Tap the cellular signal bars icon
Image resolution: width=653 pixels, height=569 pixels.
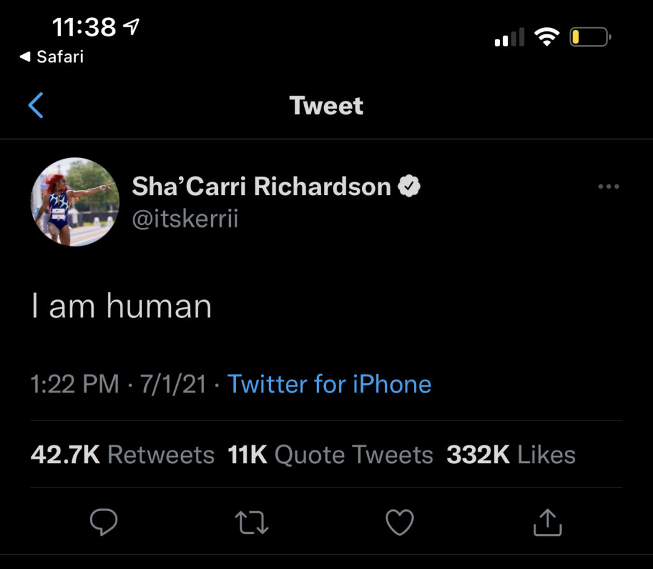point(509,38)
